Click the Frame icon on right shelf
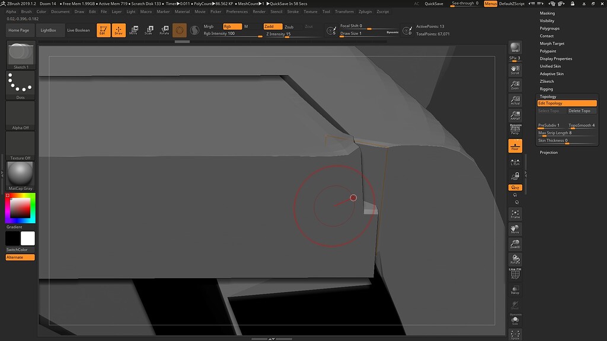This screenshot has width=607, height=341. click(x=515, y=213)
